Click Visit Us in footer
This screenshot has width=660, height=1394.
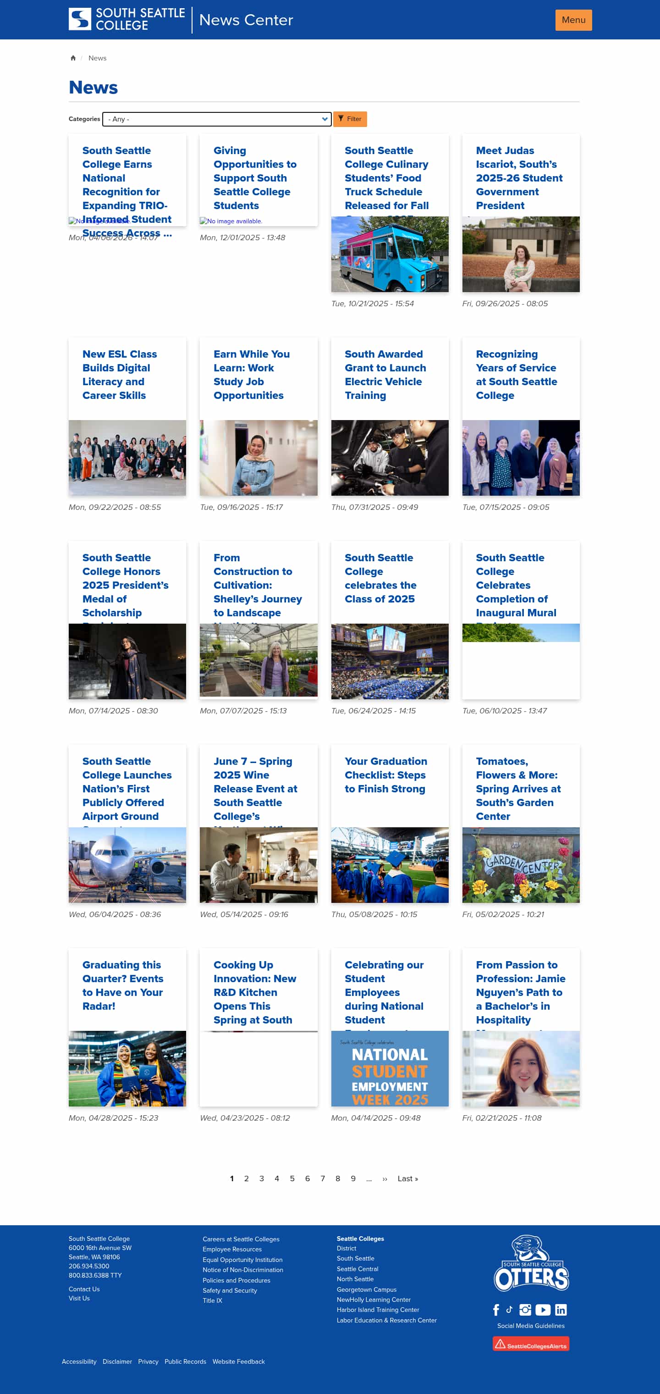tap(79, 1298)
